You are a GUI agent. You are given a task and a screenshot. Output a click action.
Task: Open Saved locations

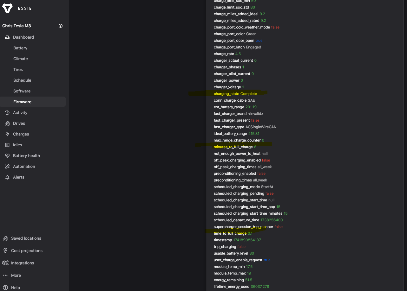22,238
